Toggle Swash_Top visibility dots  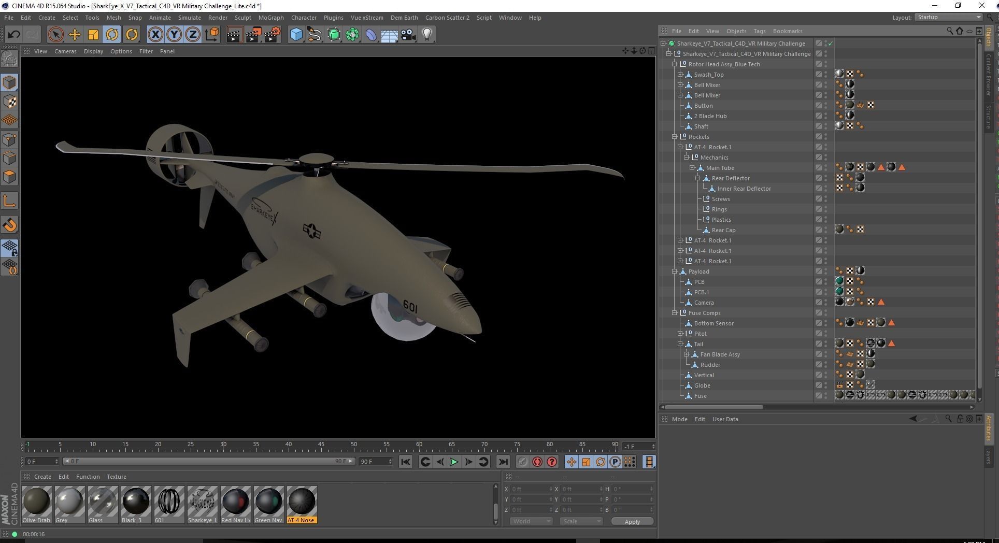tap(826, 75)
